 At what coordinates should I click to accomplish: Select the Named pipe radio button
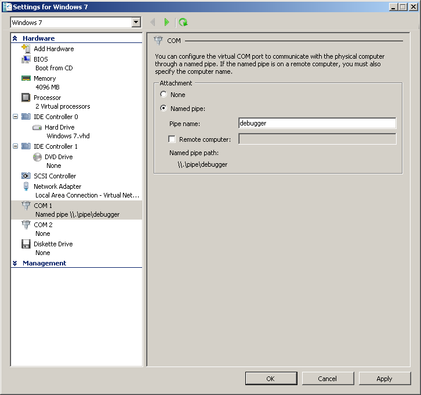pos(164,108)
